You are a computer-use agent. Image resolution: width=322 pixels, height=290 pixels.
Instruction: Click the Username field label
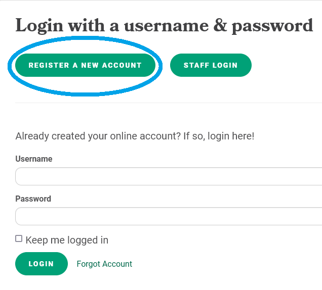34,159
